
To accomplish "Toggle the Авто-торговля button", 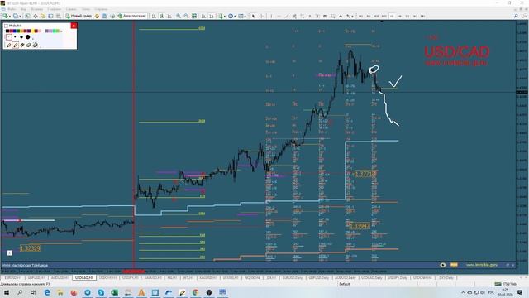I will [x=132, y=16].
